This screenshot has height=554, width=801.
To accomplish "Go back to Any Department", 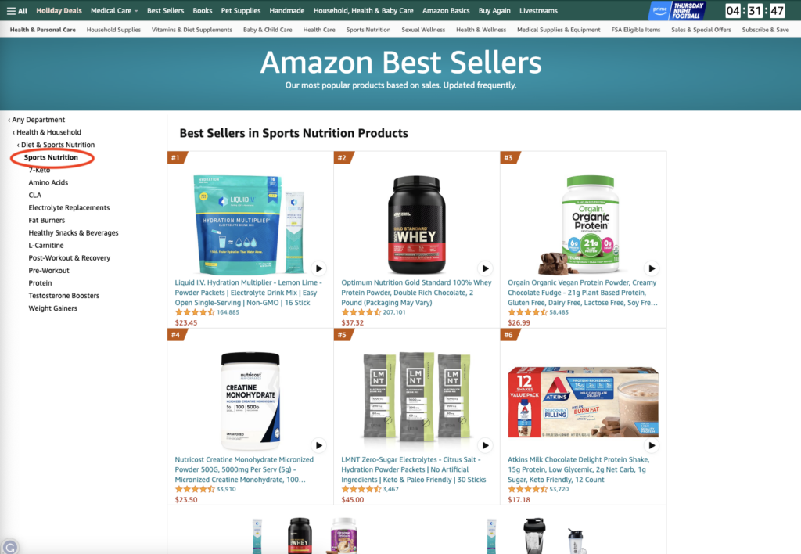I will click(x=37, y=120).
